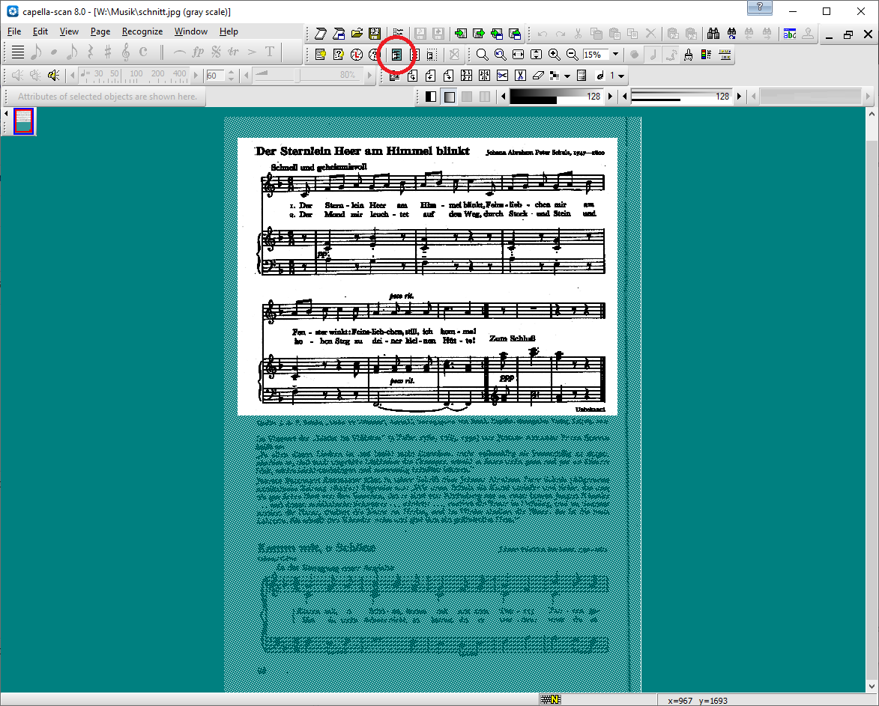Open the checkerboard pattern dropdown arrow

coord(567,76)
